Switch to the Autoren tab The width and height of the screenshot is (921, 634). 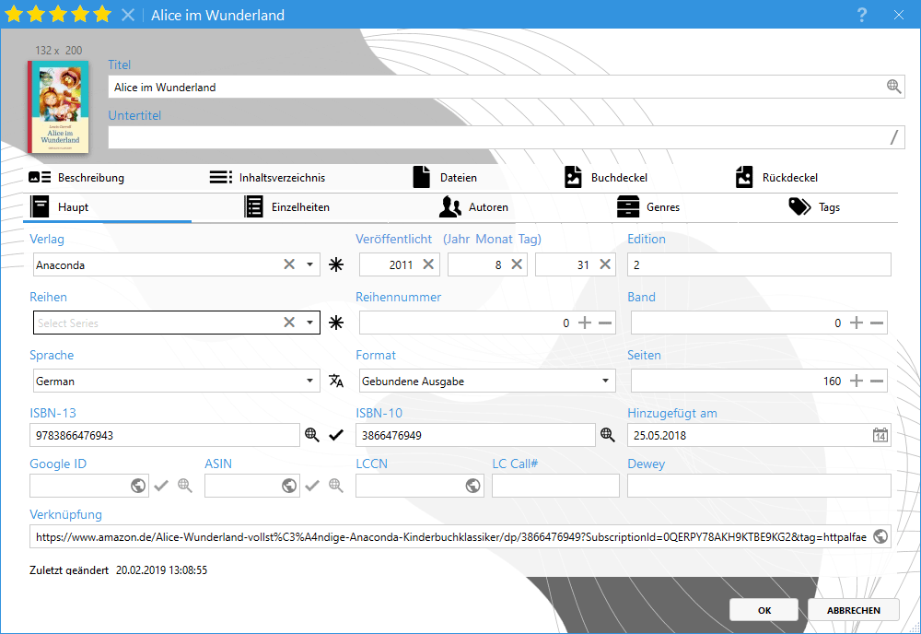473,207
